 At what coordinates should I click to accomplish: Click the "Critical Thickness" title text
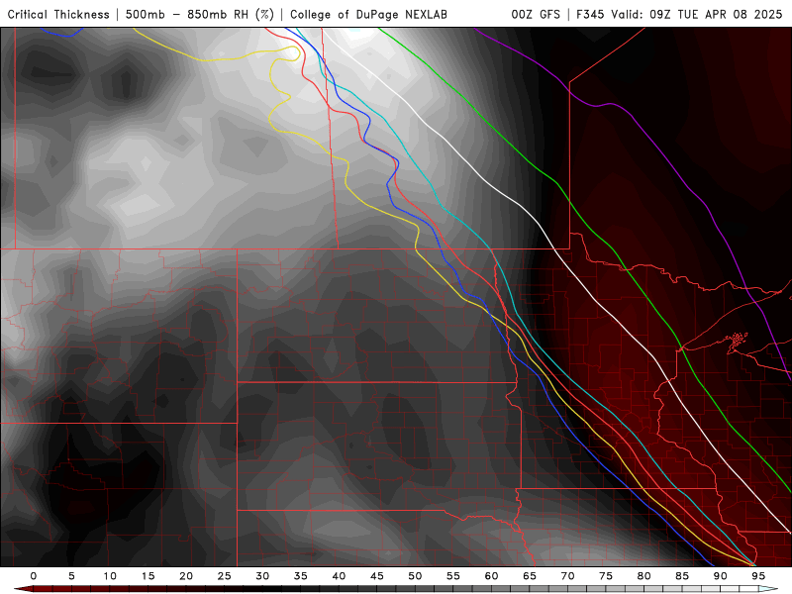click(x=58, y=15)
